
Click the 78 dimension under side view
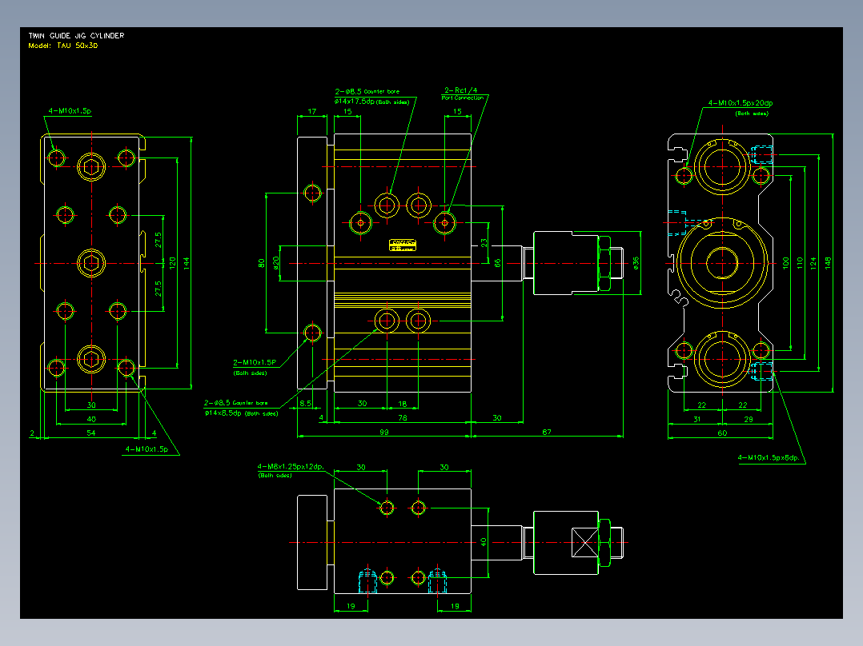403,418
